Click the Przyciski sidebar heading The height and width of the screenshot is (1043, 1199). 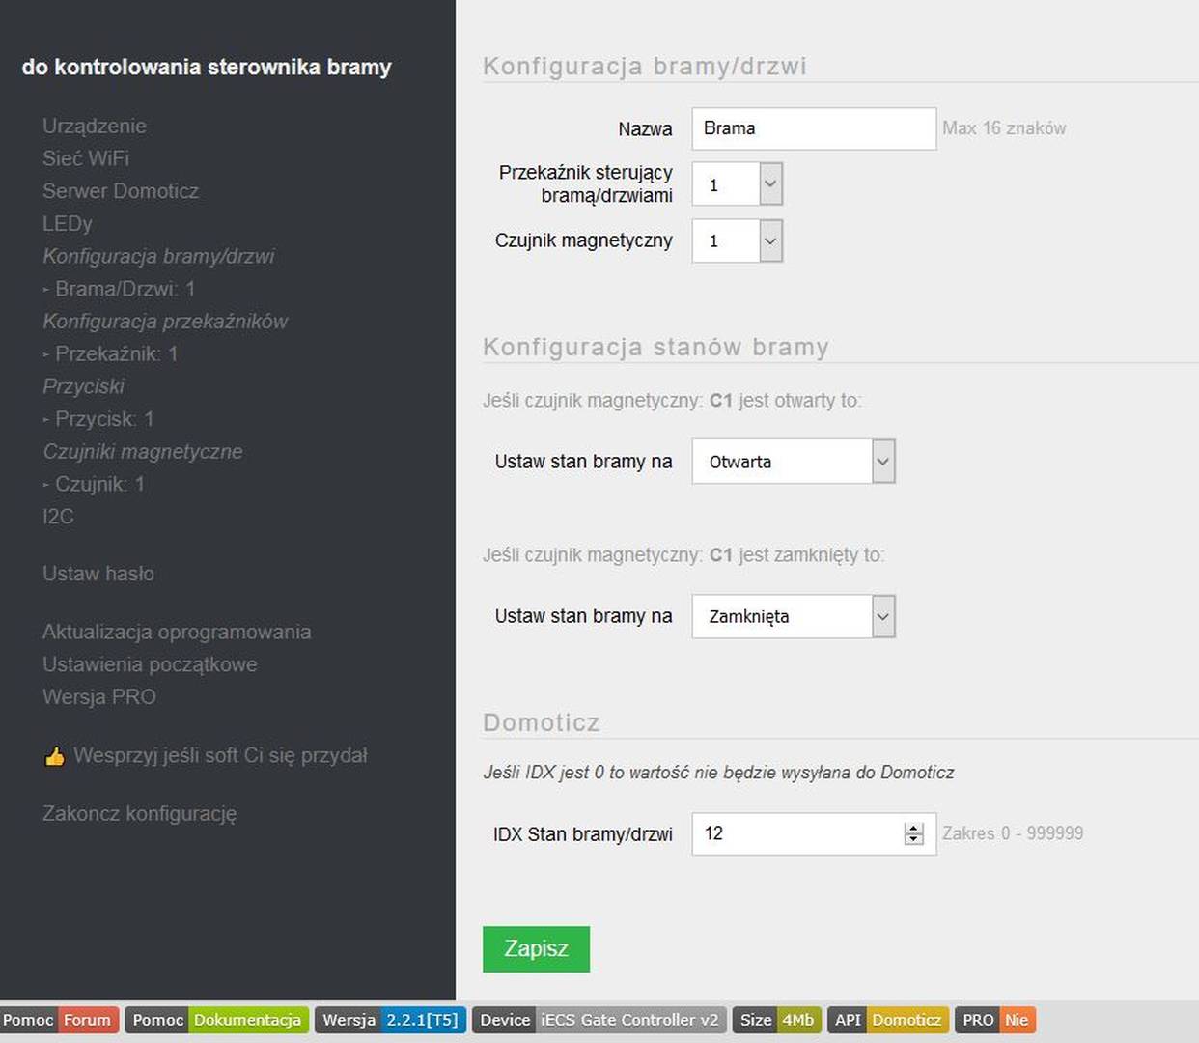pyautogui.click(x=84, y=386)
